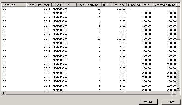Image resolution: width=182 pixels, height=105 pixels.
Task: Select the RETENTION_LOSS value 6,00 in 2017 row
Action: [x=123, y=47]
